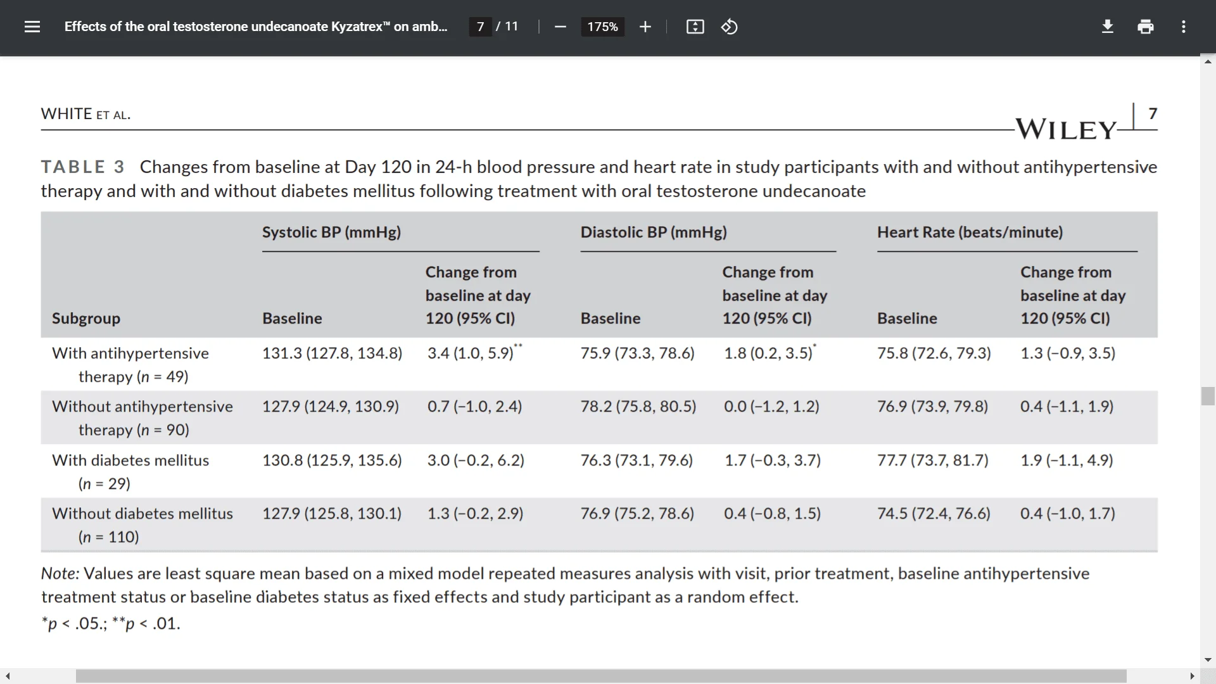Click the total page count '/ 11'
This screenshot has width=1216, height=684.
point(507,27)
